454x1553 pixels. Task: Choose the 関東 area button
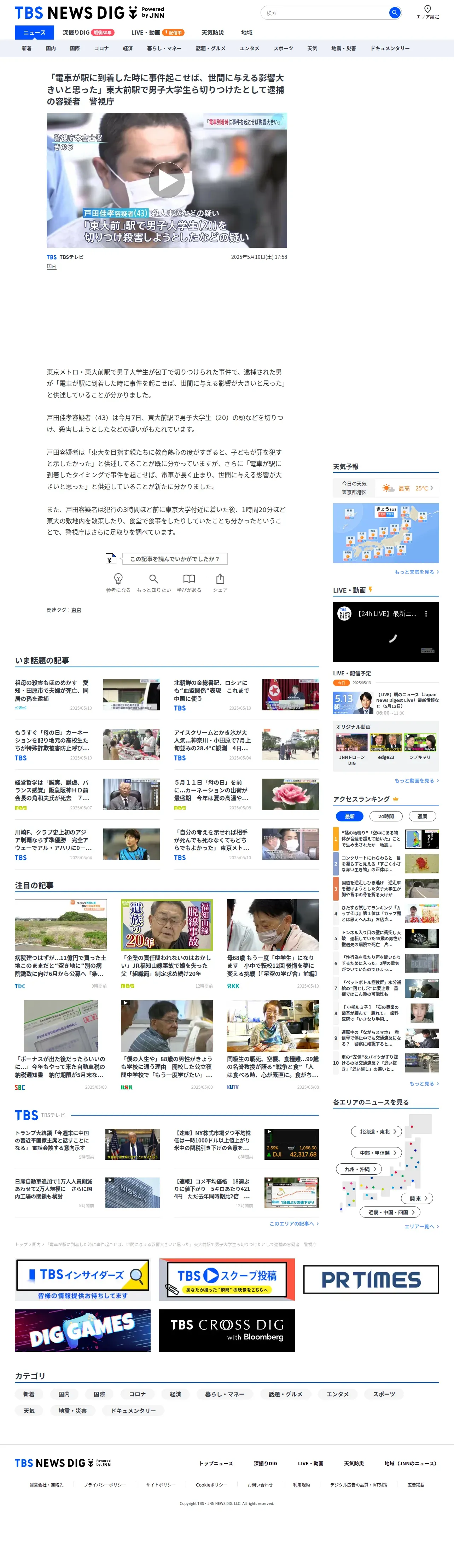[417, 1198]
